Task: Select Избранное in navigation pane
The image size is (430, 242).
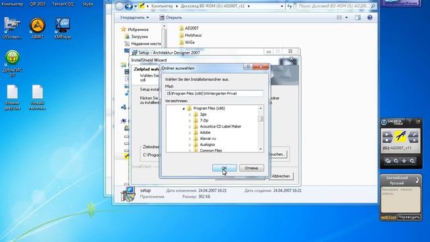Action: [x=135, y=30]
